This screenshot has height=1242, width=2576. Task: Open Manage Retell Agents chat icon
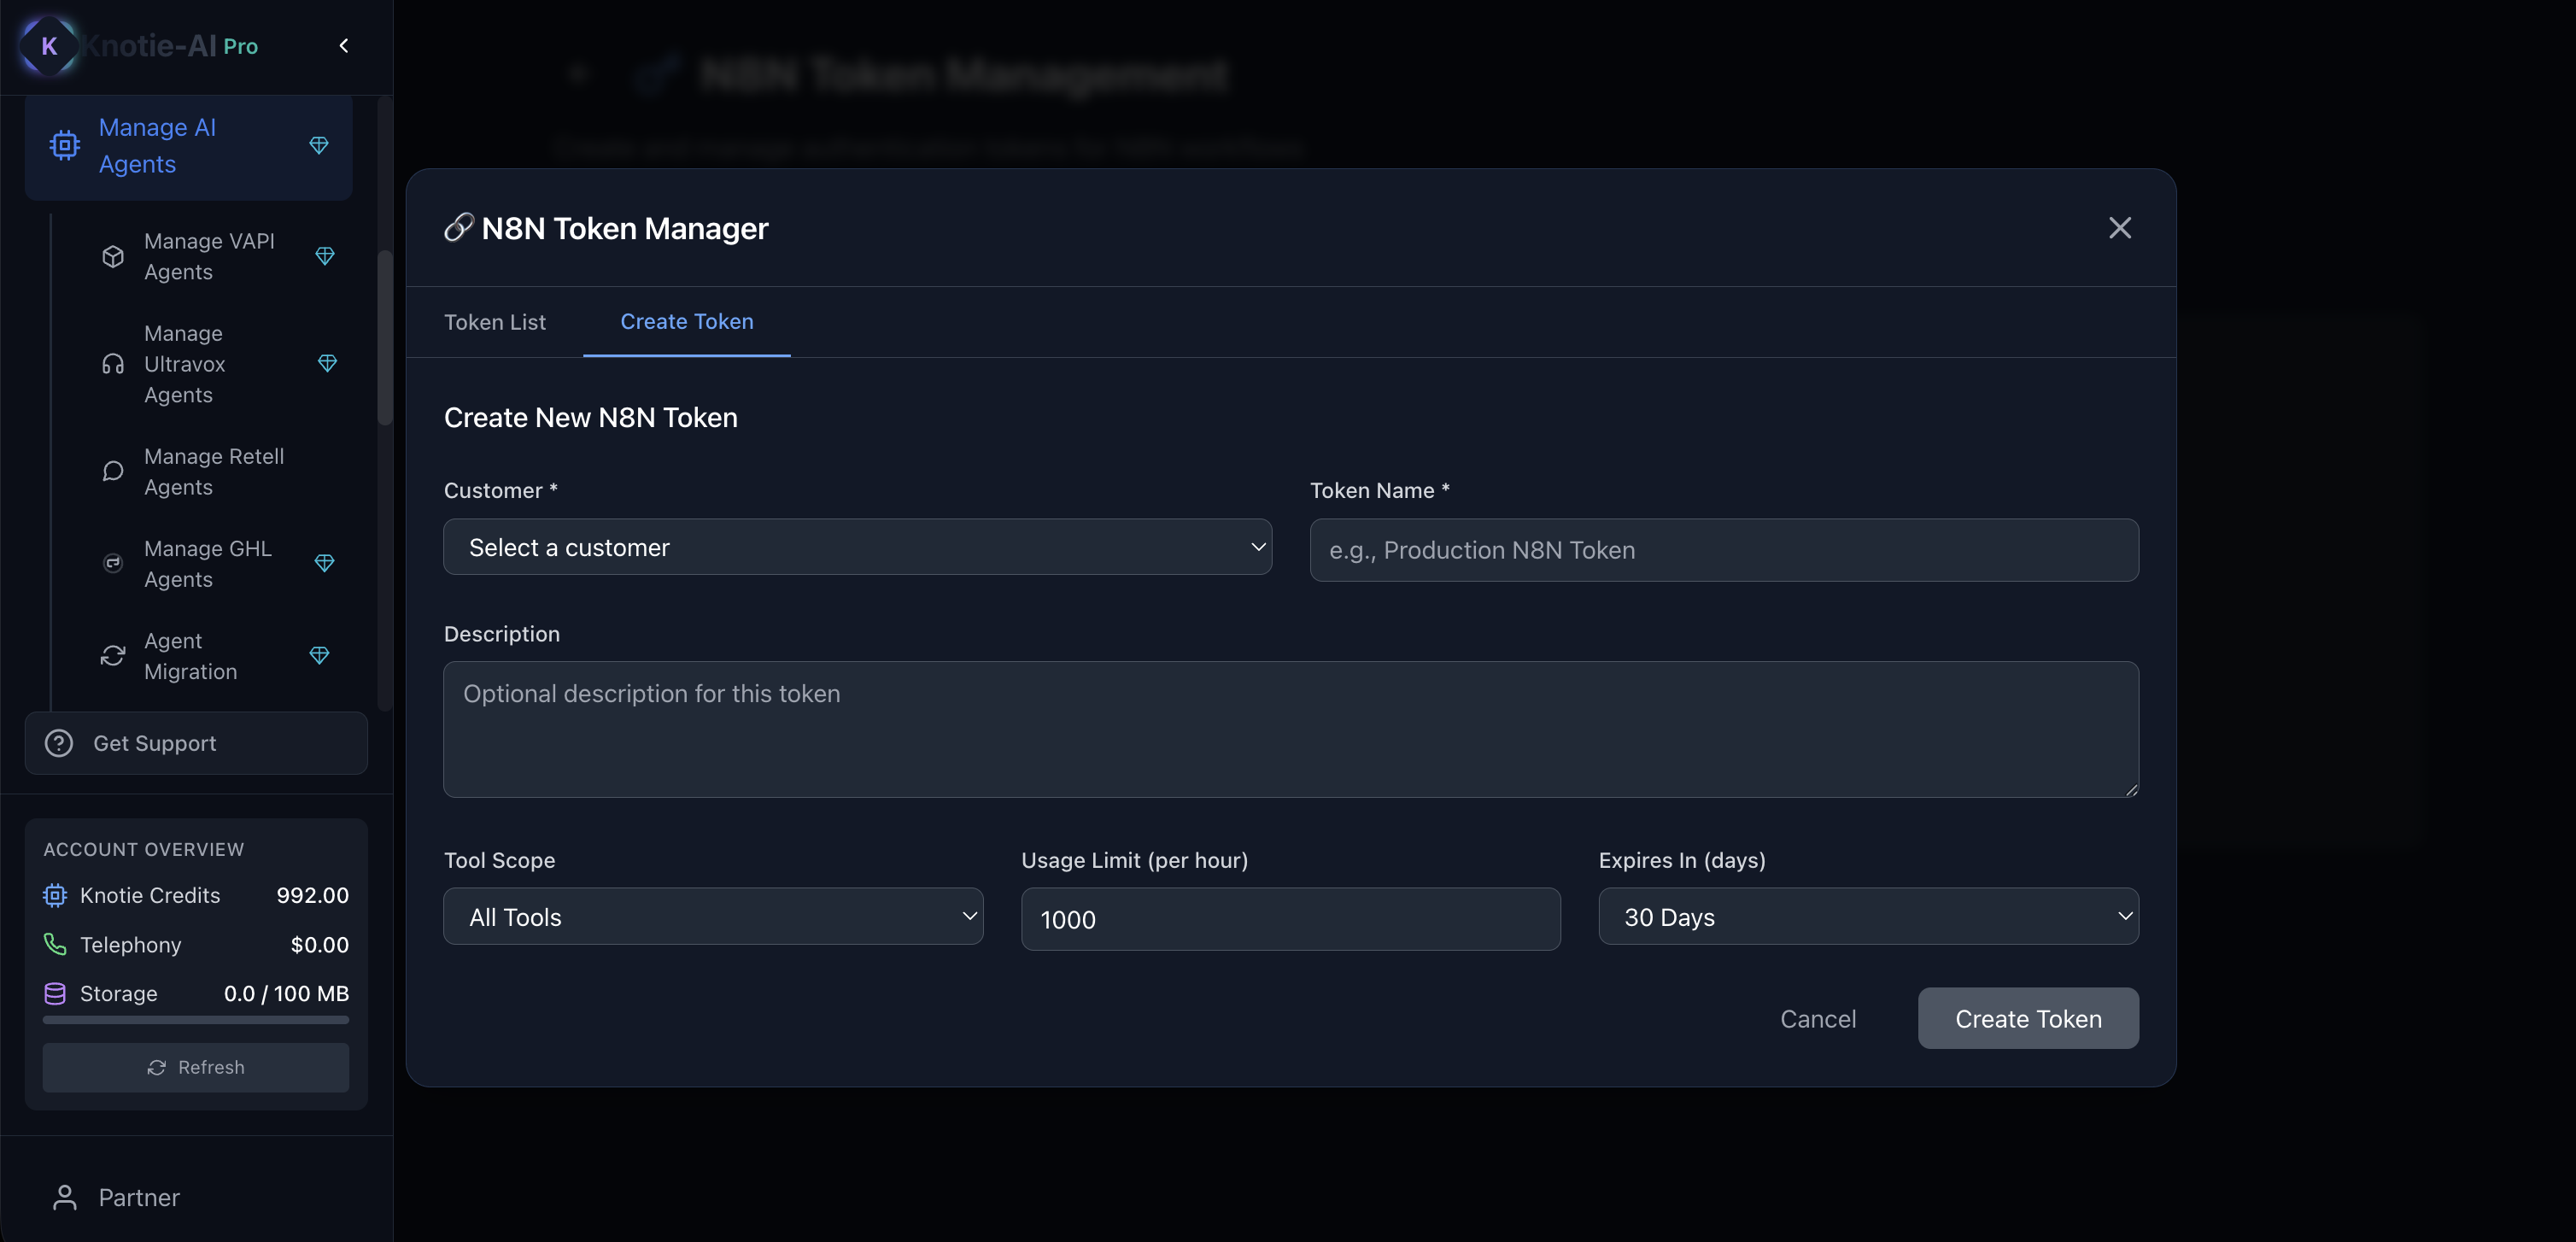point(113,471)
